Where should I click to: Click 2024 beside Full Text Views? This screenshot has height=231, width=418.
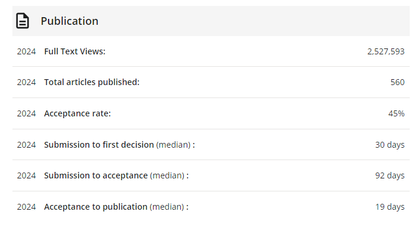pos(27,51)
